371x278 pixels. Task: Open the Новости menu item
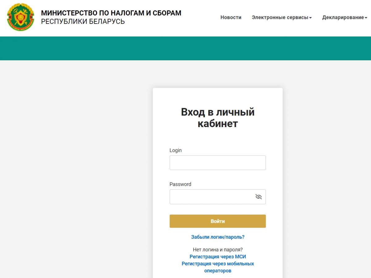coord(231,18)
